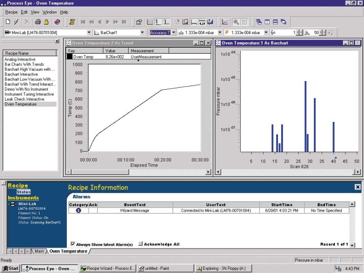Expand the BarChart1 dropdown list
Screen dimensions: 364x273
[x=143, y=32]
